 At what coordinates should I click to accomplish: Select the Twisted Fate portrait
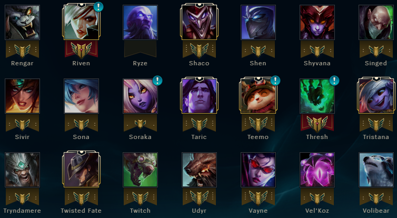81,170
